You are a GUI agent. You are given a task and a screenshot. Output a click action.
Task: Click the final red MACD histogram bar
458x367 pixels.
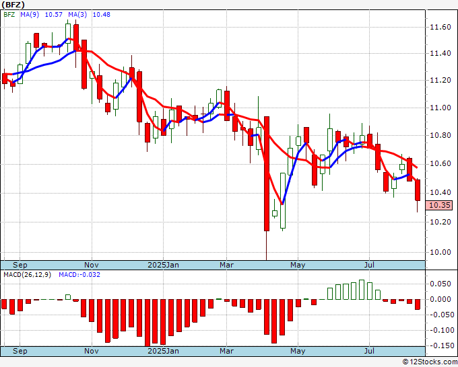tap(418, 304)
